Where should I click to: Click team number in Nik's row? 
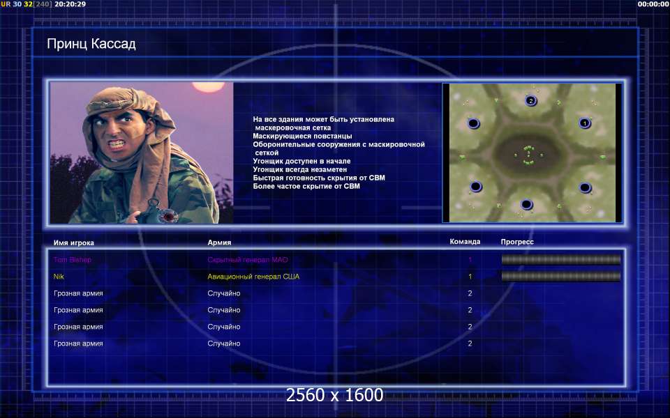tap(470, 277)
